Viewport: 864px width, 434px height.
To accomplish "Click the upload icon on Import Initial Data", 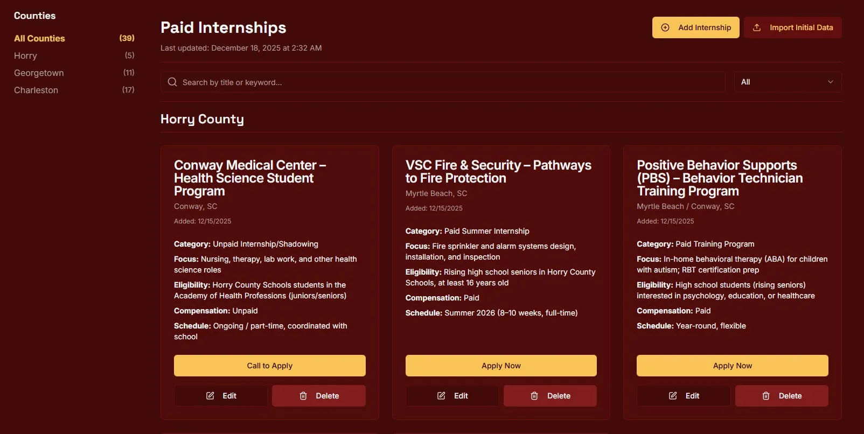I will point(757,27).
